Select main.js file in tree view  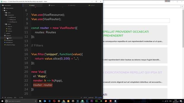pyautogui.click(x=9, y=29)
